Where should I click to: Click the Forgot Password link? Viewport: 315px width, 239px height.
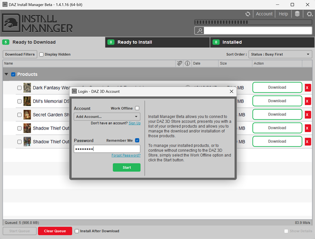[x=126, y=155]
